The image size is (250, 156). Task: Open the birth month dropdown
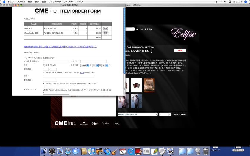pyautogui.click(x=95, y=65)
